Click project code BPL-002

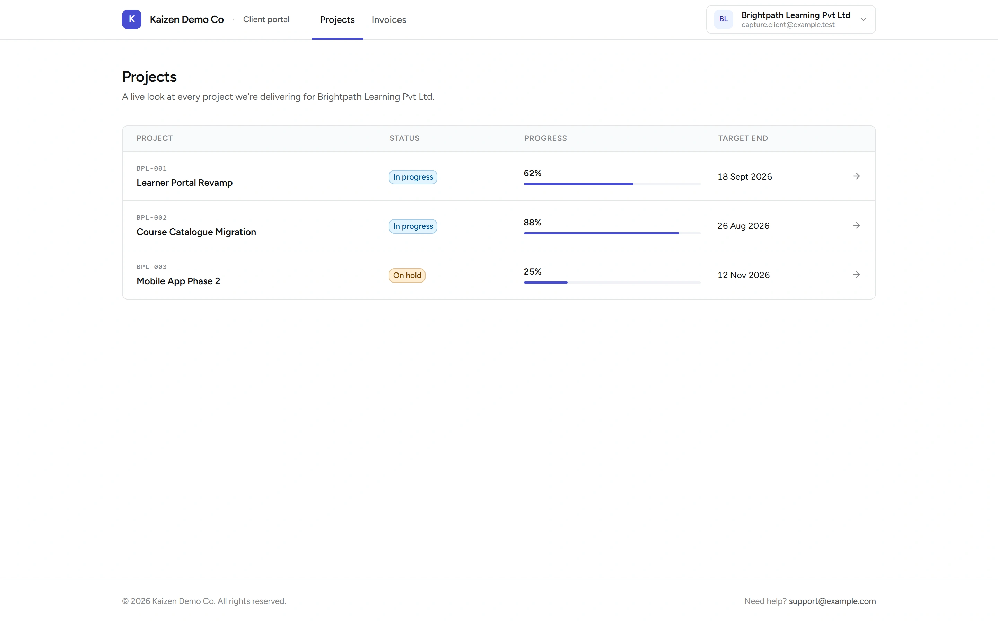tap(151, 217)
